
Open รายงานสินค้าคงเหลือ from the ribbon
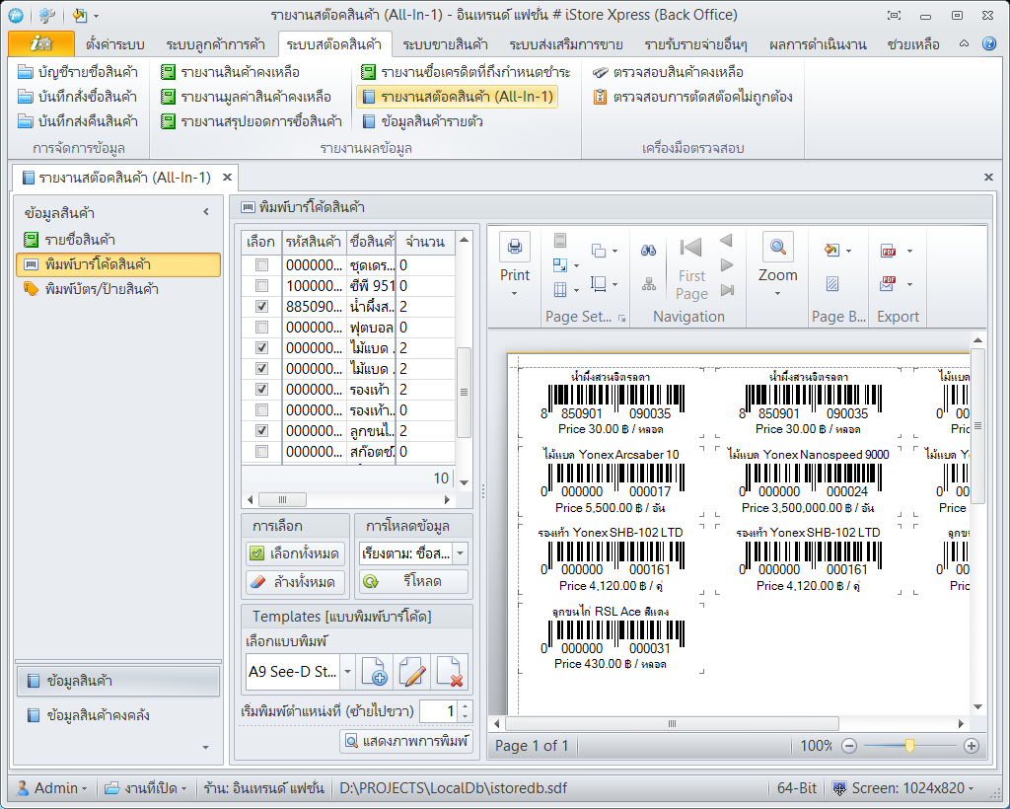230,72
